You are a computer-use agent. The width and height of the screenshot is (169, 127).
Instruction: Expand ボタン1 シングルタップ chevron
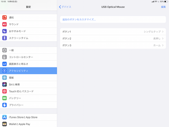coord(163,32)
